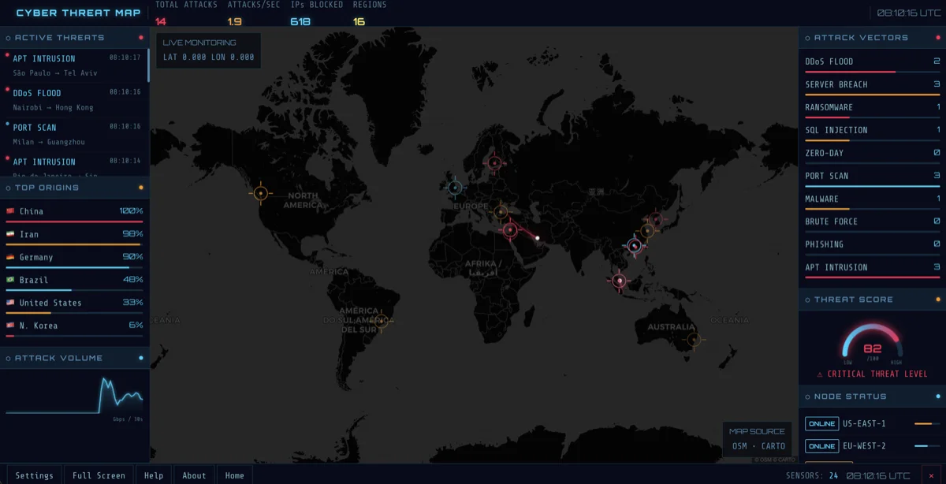Click the DDoS FLOOD progress bar
Viewport: 946px width, 484px height.
tap(872, 72)
